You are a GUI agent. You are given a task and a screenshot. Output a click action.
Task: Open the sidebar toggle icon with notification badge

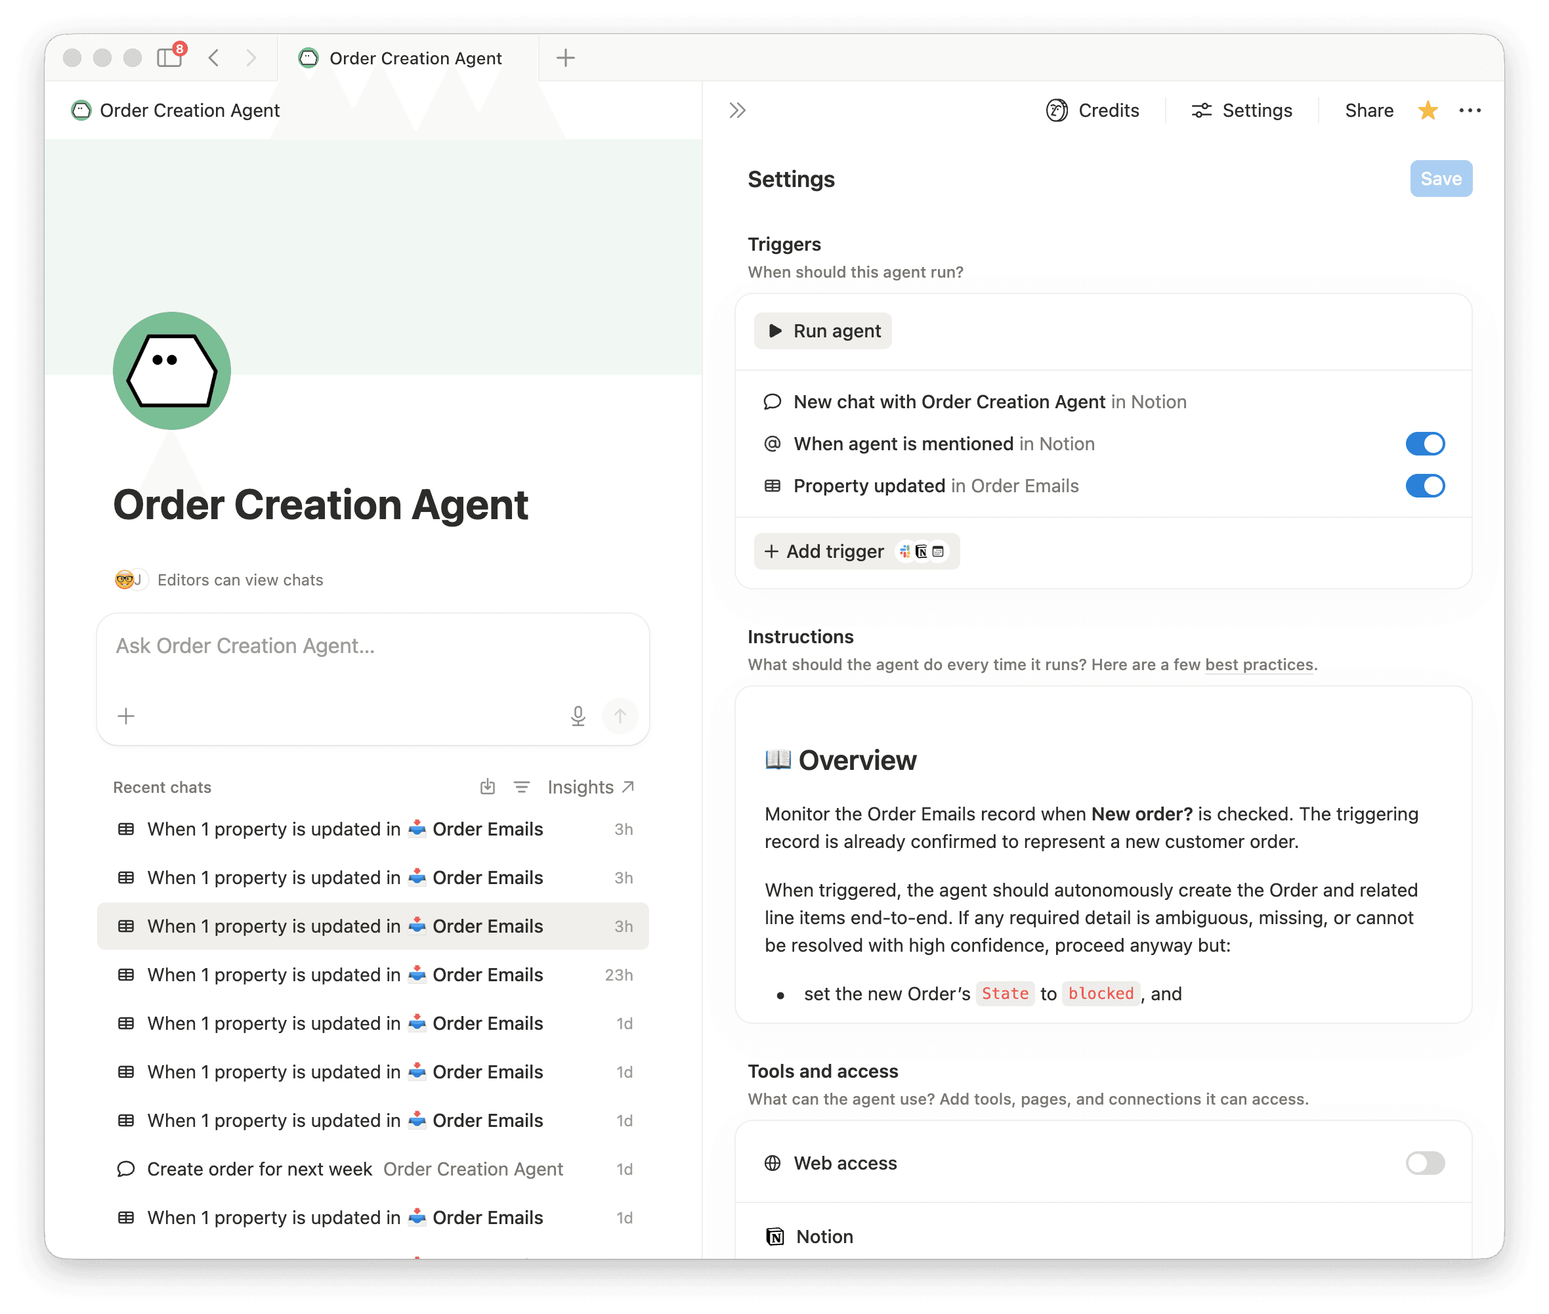point(170,57)
